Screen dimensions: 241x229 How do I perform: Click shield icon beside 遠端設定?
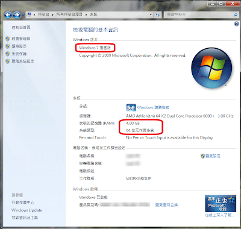(x=8, y=46)
